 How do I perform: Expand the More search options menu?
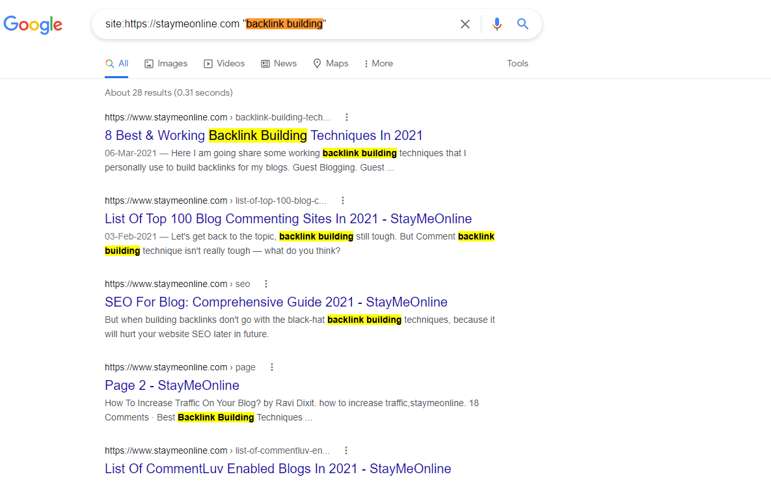[378, 63]
